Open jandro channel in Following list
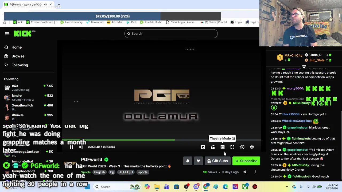Viewport: 342px width, 192px height. pyautogui.click(x=29, y=98)
